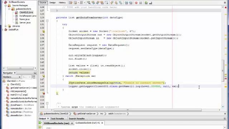This screenshot has width=229, height=129.
Task: Select namesButton : JButton in Navigator
Action: pos(21,109)
